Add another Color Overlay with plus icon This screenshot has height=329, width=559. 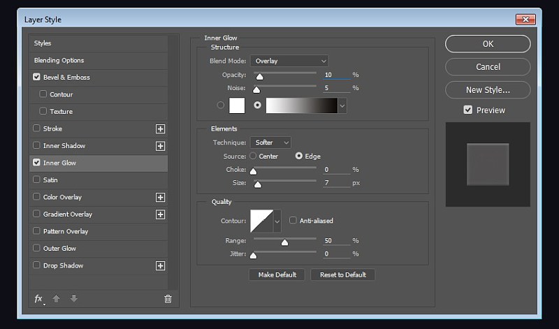coord(161,197)
